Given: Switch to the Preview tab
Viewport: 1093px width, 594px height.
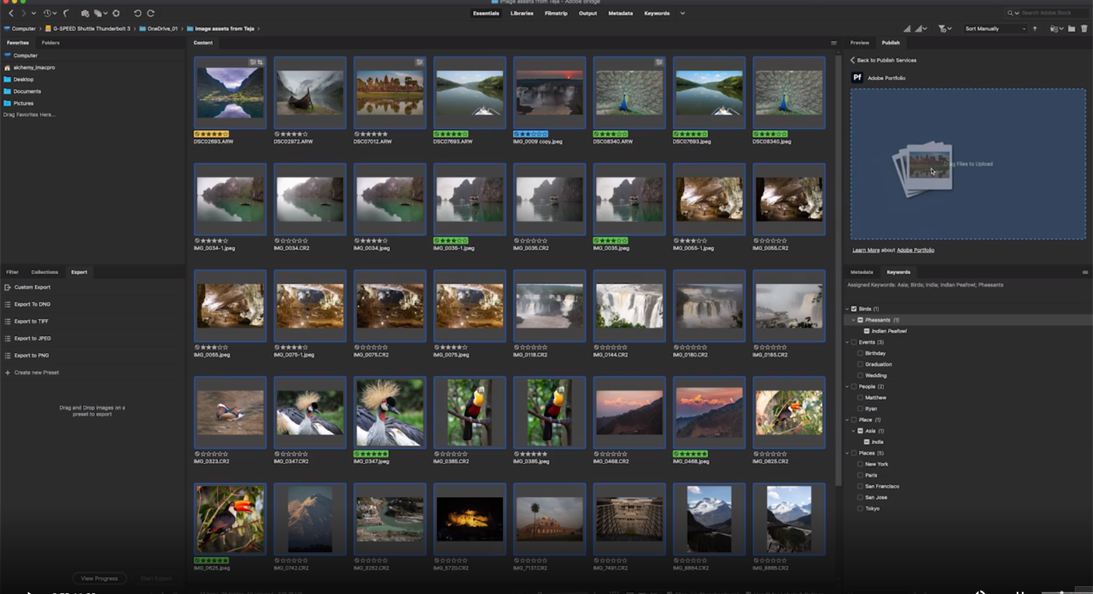Looking at the screenshot, I should (x=859, y=43).
